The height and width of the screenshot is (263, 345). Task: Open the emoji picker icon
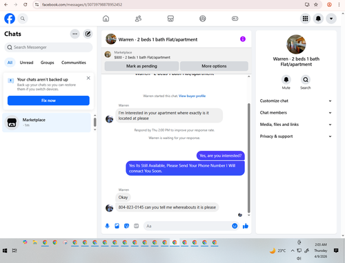235,226
